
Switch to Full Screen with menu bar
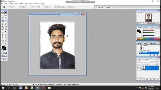point(4,56)
